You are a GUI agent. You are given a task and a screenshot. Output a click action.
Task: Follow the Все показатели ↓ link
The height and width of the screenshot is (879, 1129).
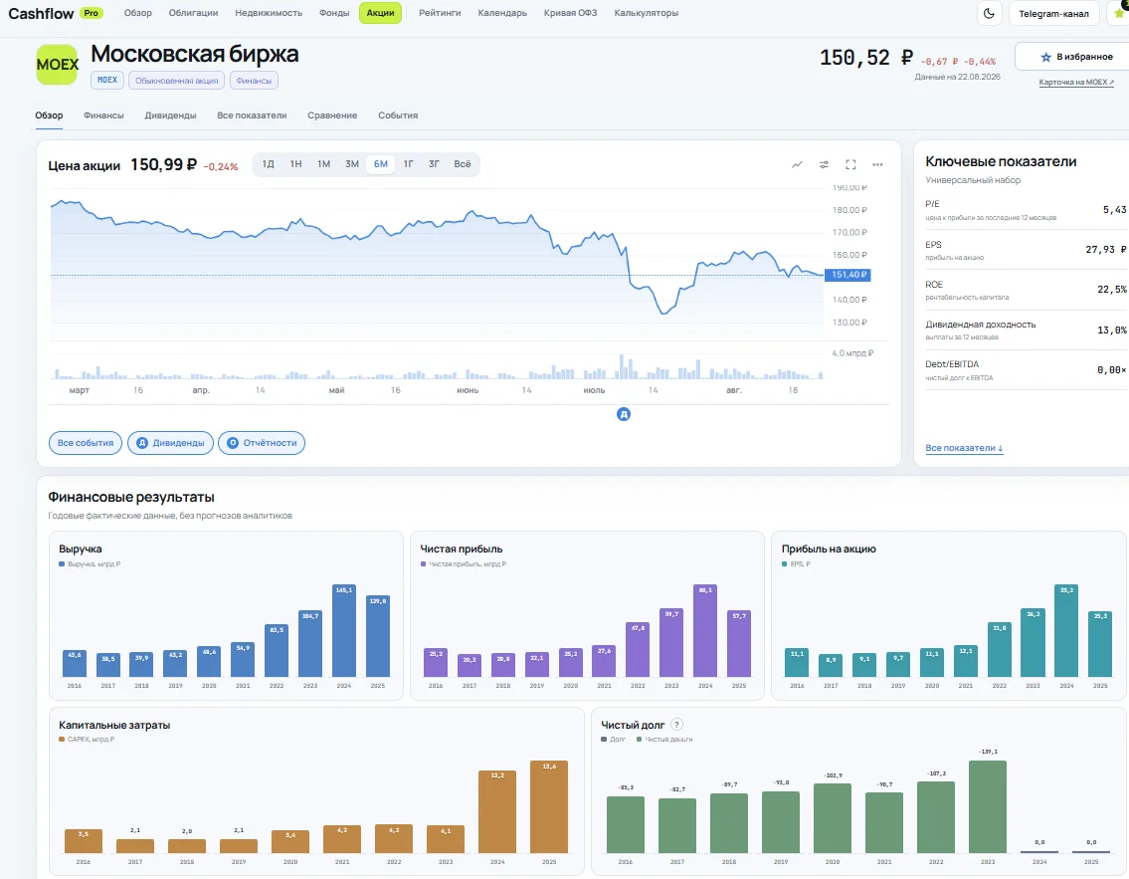(x=964, y=448)
